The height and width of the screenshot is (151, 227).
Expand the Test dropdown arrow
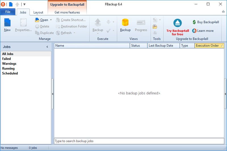tap(113, 31)
